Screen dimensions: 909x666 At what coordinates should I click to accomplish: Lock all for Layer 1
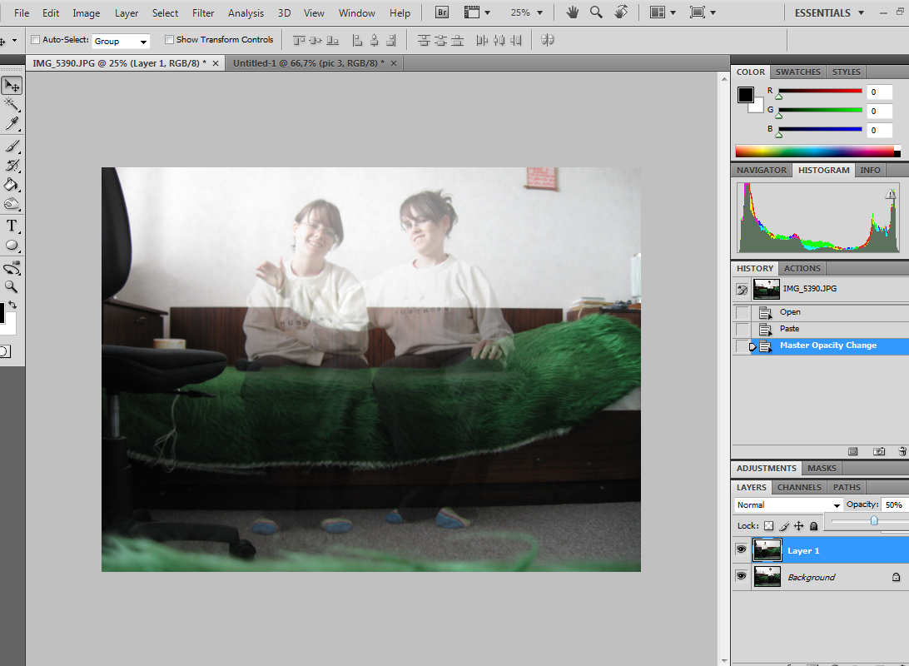coord(814,526)
